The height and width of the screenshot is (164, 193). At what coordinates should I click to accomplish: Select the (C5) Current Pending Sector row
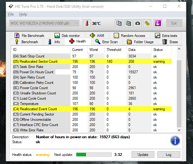click(x=92, y=114)
